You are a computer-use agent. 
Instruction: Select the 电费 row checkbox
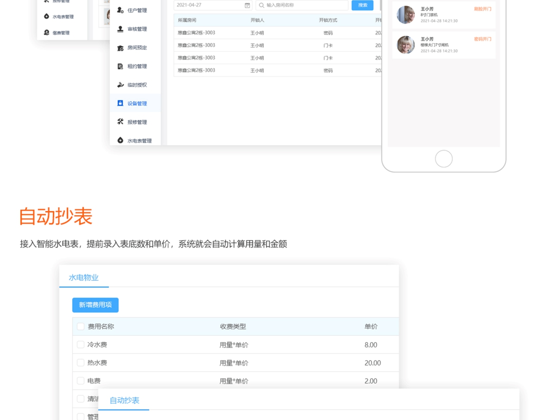click(x=80, y=381)
